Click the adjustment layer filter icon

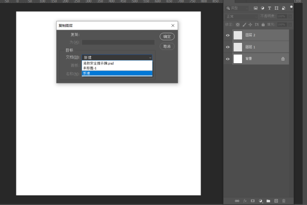pyautogui.click(x=262, y=8)
